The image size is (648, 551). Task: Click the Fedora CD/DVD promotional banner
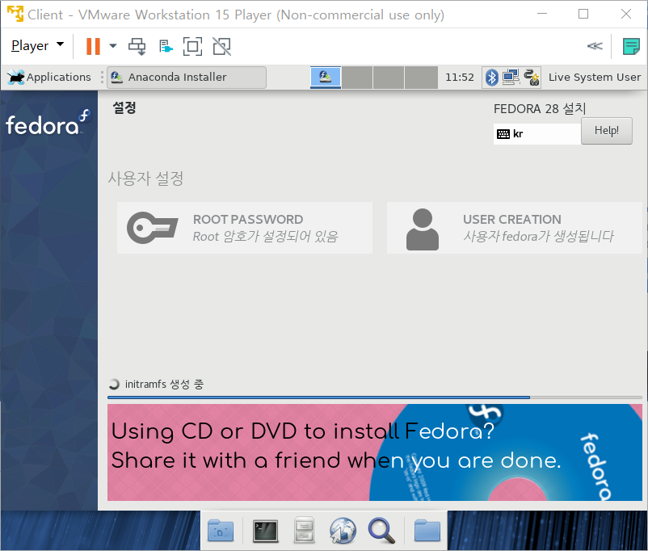(x=375, y=452)
